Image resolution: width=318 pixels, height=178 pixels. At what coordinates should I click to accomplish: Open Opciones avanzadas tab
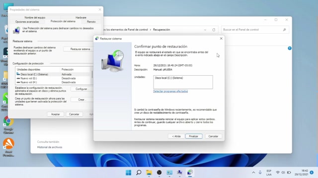tap(27, 22)
